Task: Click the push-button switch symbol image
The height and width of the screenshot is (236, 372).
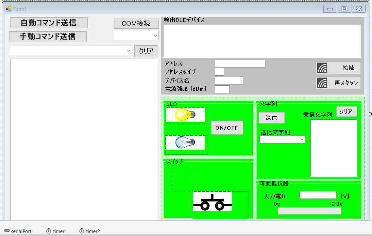Action: [x=212, y=202]
